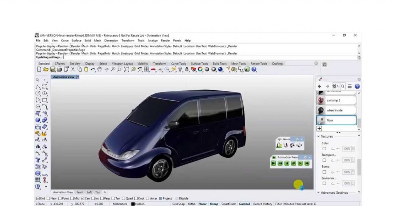Toggle SmartTrack in status bar
Image resolution: width=395 pixels, height=206 pixels.
[x=228, y=204]
